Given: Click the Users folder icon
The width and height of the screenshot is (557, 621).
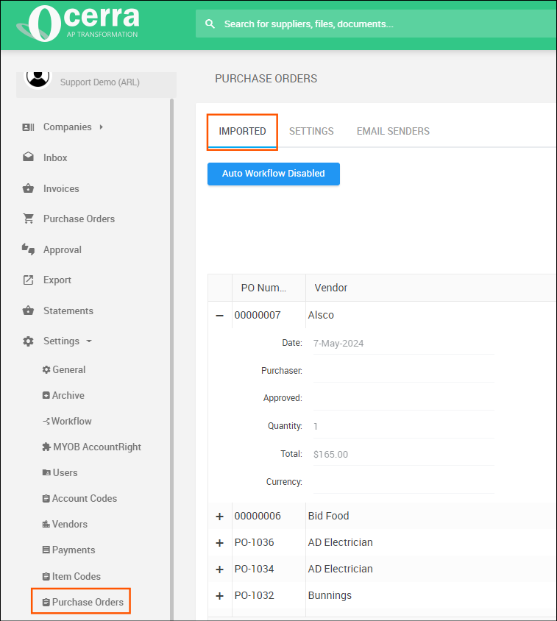Looking at the screenshot, I should coord(46,472).
